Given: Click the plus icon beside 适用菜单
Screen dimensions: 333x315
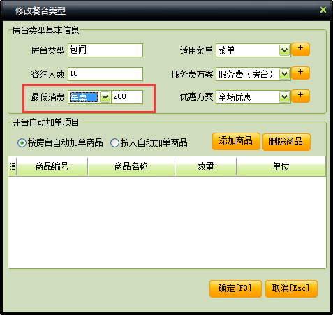Looking at the screenshot, I should 300,50.
